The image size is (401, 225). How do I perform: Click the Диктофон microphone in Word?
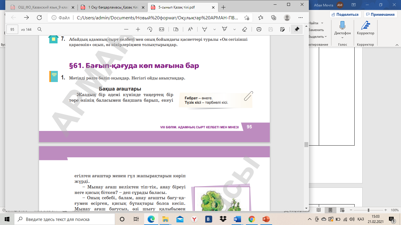(x=342, y=25)
